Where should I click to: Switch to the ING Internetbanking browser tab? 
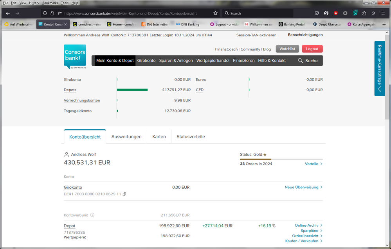coord(156,24)
